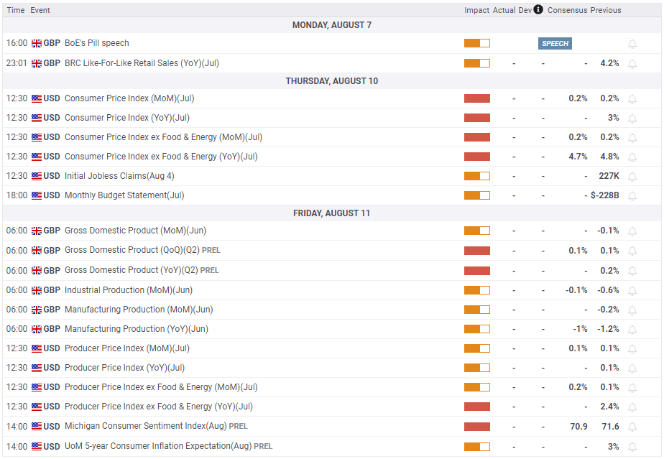Click the Thursday, August 10 date header
Image resolution: width=664 pixels, height=459 pixels.
(x=331, y=81)
